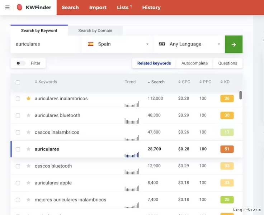This screenshot has width=264, height=215.
Task: Sort by Search volume column
Action: [x=156, y=82]
